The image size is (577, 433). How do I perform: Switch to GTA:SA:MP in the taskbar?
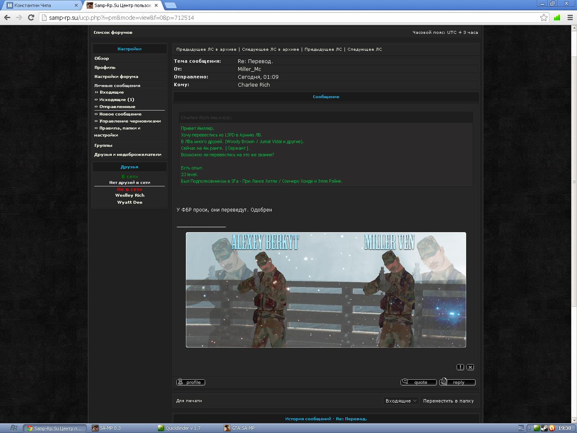tap(254, 428)
